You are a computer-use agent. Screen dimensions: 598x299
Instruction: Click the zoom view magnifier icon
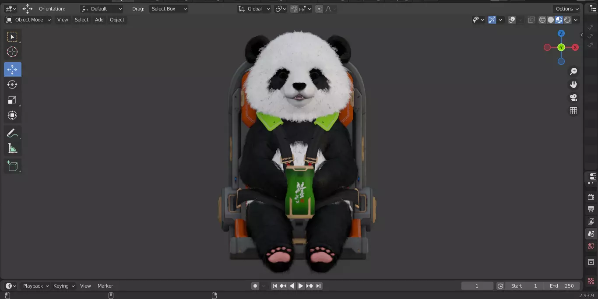[x=573, y=71]
